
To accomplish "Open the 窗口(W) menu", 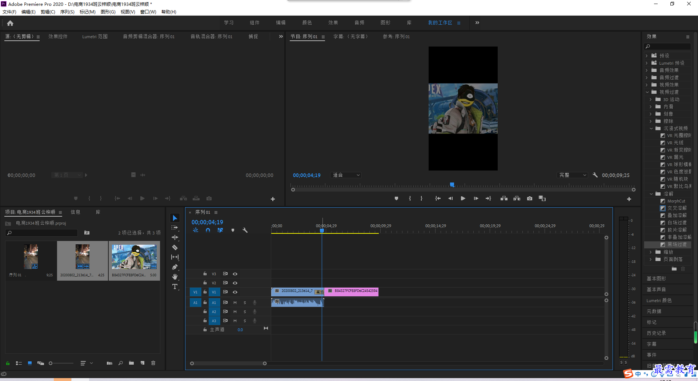I will (148, 12).
